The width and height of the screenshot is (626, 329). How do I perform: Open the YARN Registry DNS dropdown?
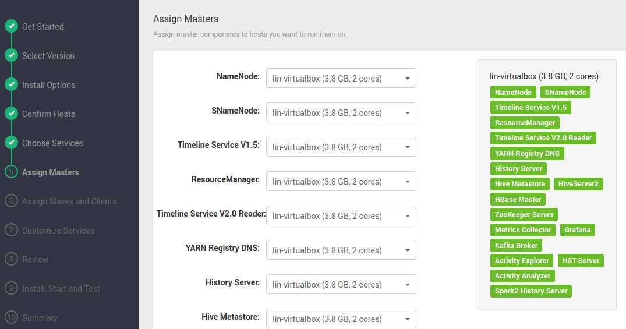(341, 250)
